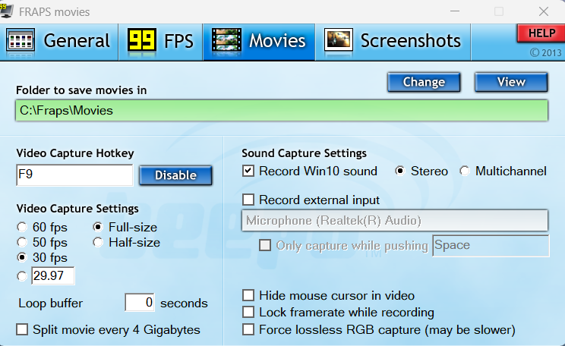Enable Record external input checkbox
This screenshot has height=346, width=565.
(248, 200)
